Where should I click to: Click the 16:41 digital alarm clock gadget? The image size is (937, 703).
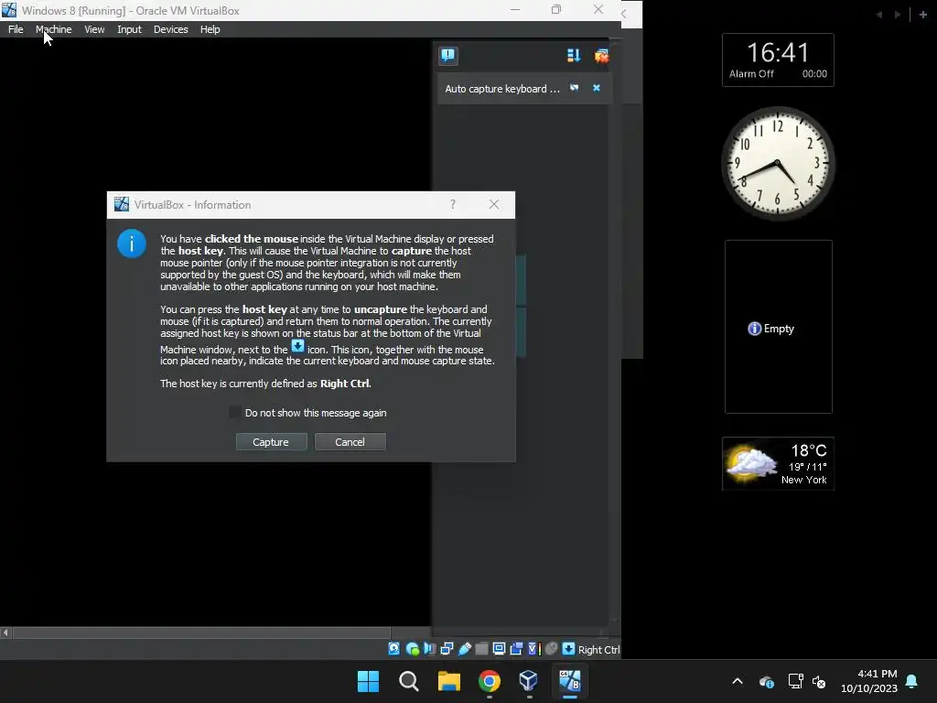point(778,59)
